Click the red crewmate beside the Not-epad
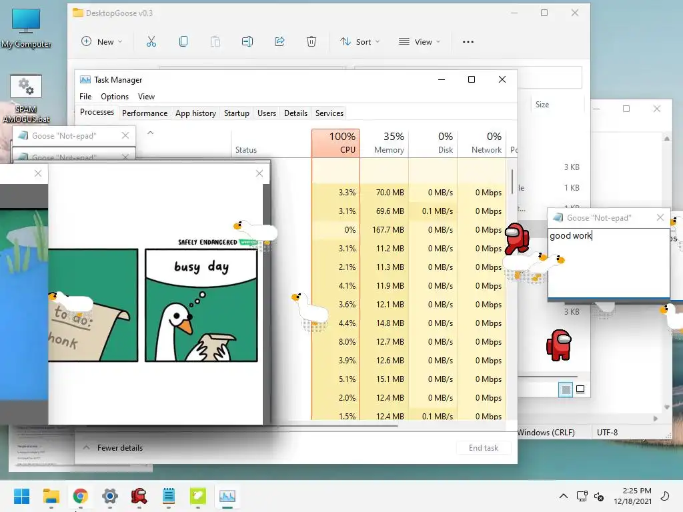 tap(517, 238)
